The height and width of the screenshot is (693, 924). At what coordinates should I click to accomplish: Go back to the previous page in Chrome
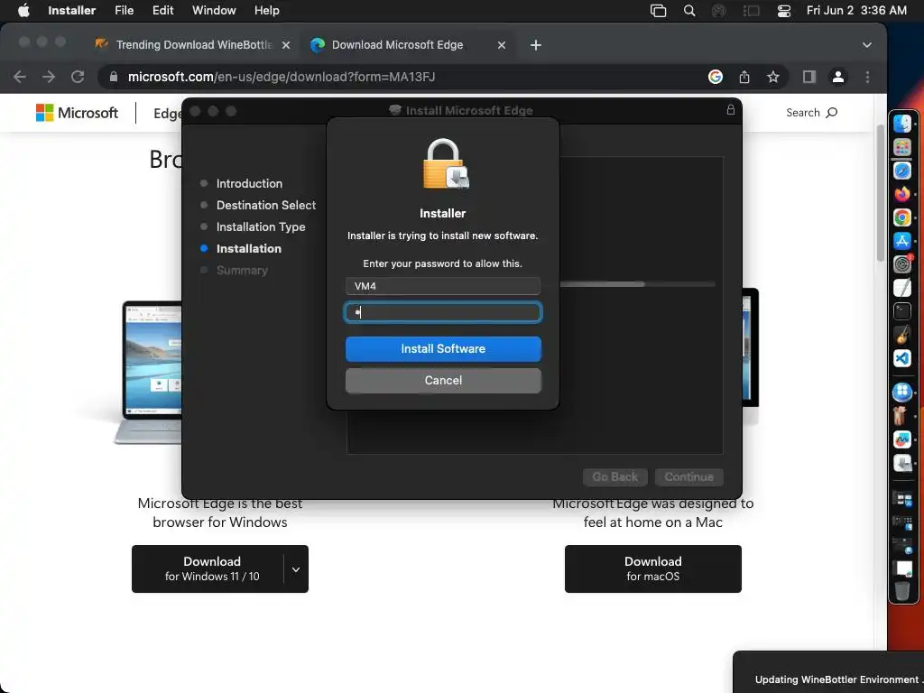[x=20, y=77]
